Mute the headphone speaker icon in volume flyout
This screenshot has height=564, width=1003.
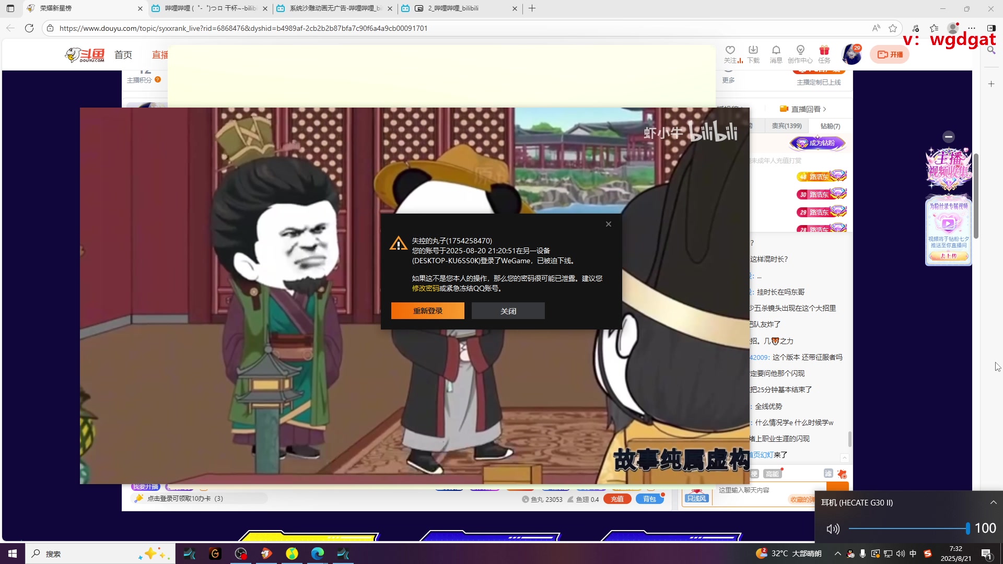click(833, 528)
